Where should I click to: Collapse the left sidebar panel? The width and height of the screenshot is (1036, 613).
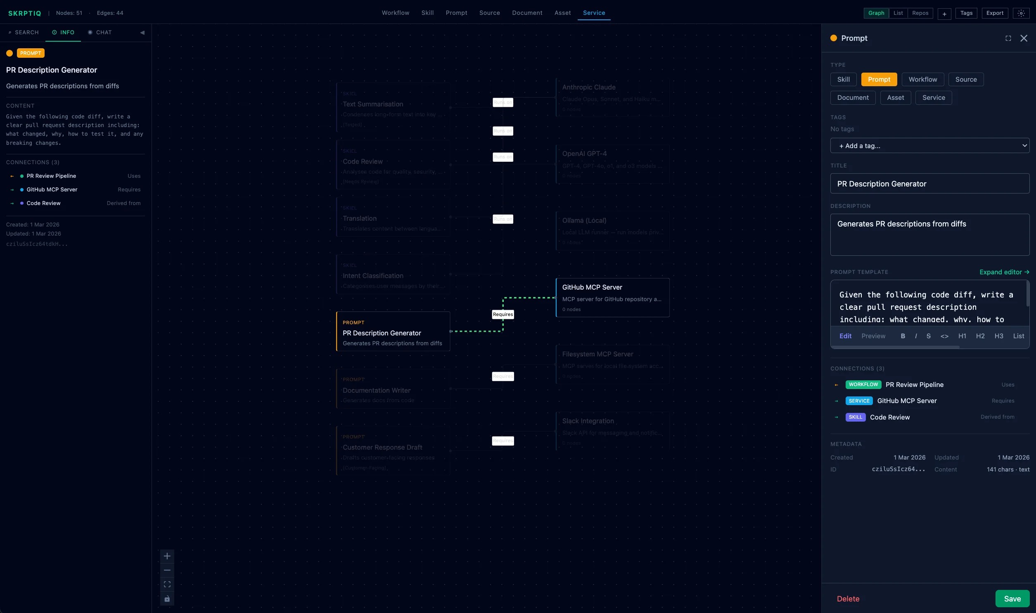pos(142,32)
